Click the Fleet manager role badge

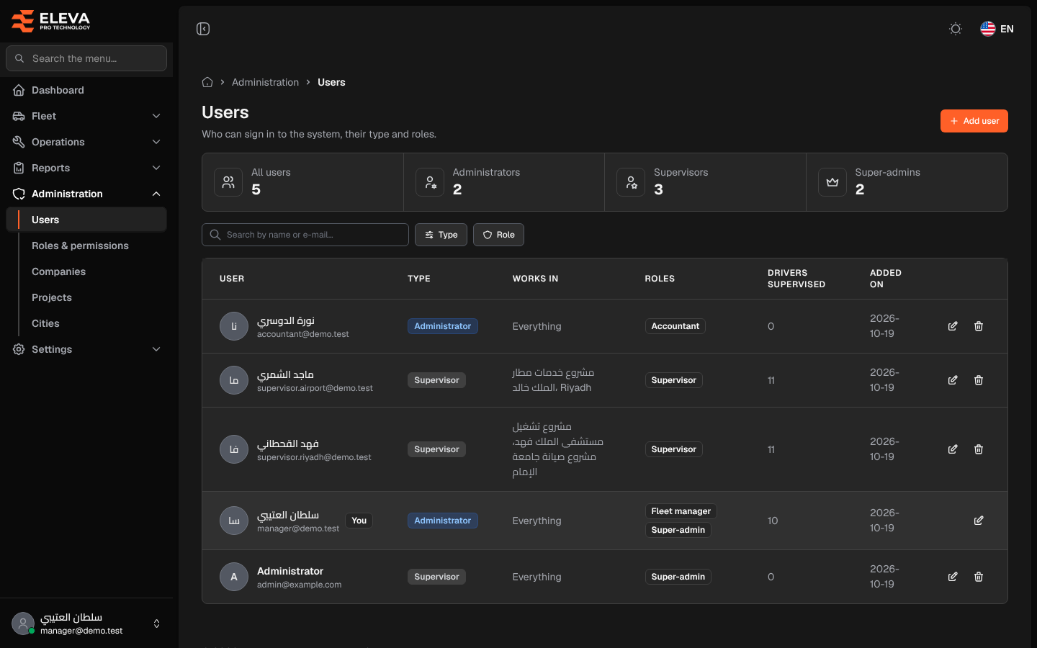pyautogui.click(x=681, y=511)
